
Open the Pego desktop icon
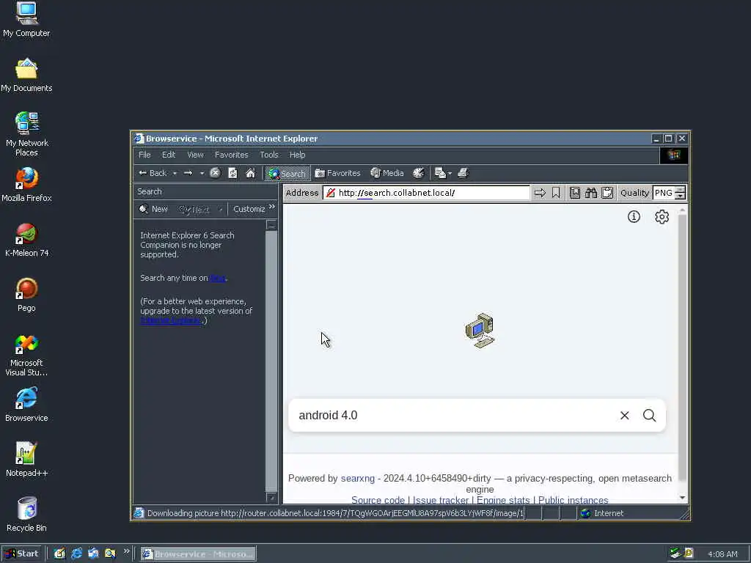[27, 295]
